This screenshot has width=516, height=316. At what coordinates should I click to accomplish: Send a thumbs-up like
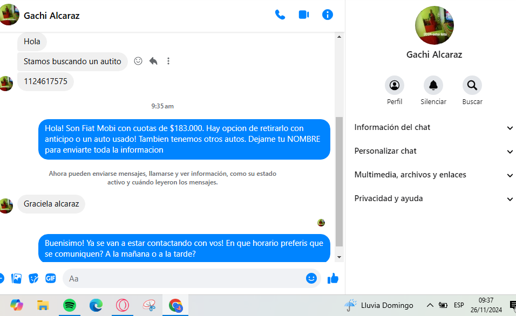coord(333,278)
